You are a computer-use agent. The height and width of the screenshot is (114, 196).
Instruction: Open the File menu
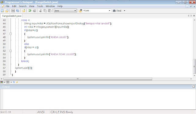pos(7,6)
